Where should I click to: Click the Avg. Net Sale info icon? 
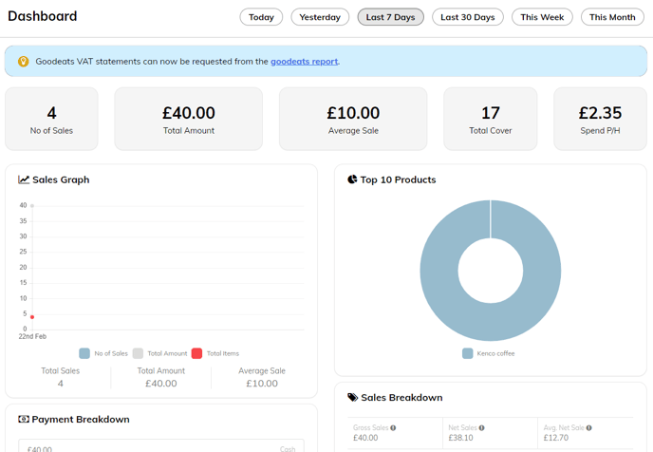click(x=588, y=428)
